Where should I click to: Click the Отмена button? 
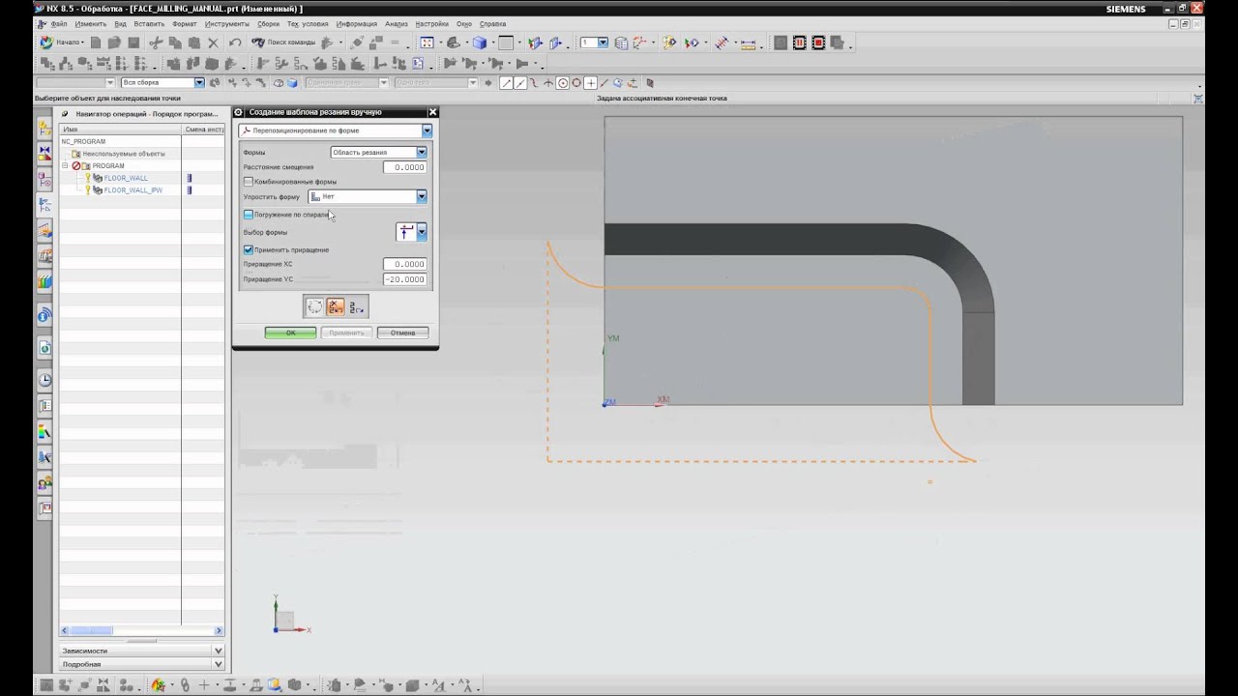point(402,333)
